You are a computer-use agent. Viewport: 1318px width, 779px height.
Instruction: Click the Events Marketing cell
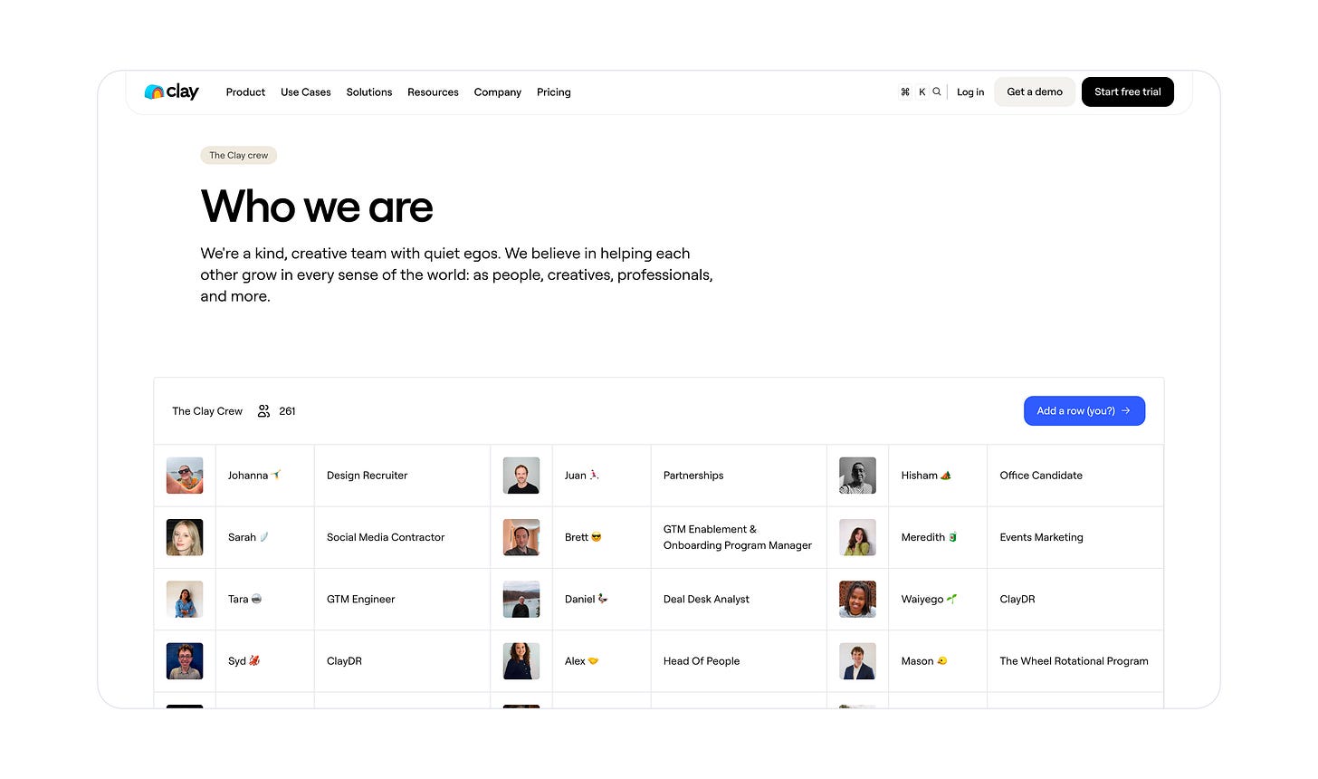(1075, 537)
